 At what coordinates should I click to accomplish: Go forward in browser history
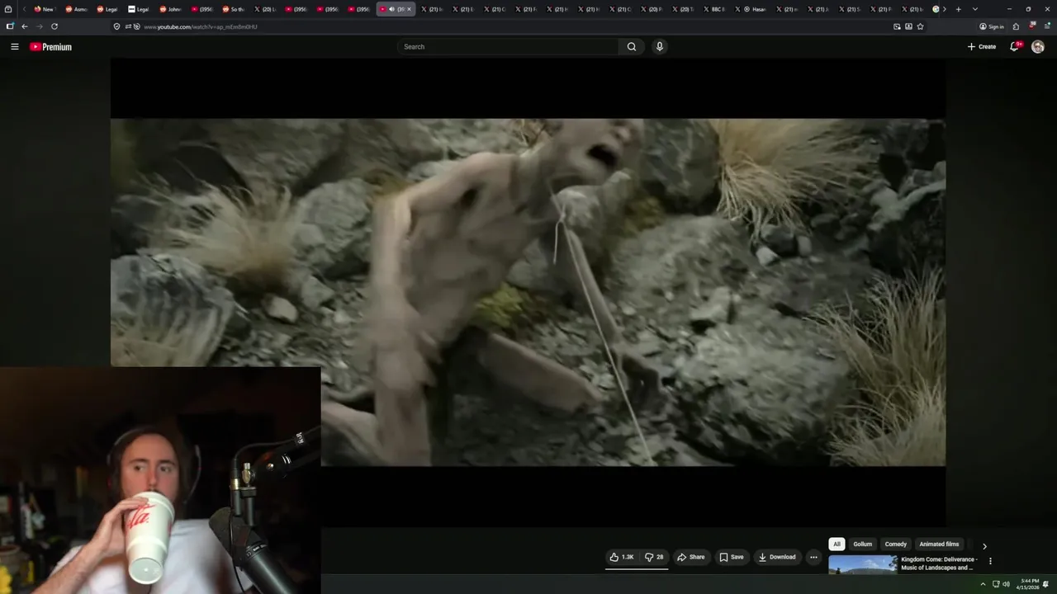pyautogui.click(x=39, y=26)
